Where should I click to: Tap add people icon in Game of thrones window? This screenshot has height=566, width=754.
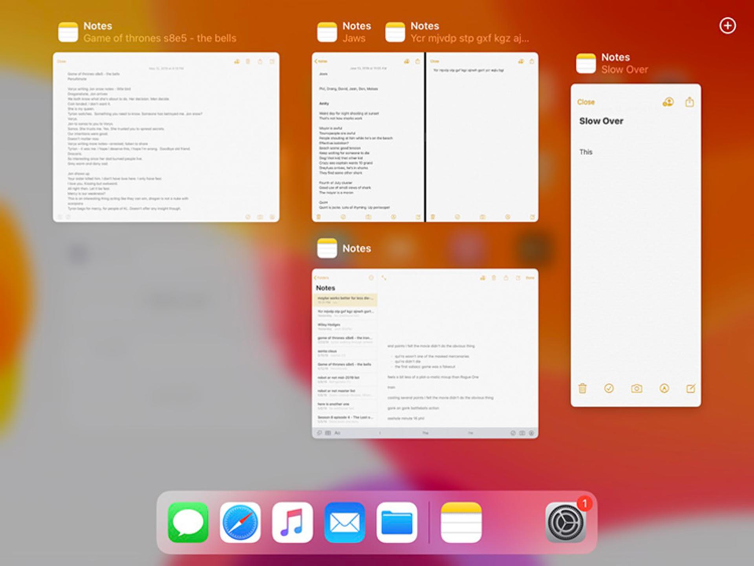click(x=236, y=61)
